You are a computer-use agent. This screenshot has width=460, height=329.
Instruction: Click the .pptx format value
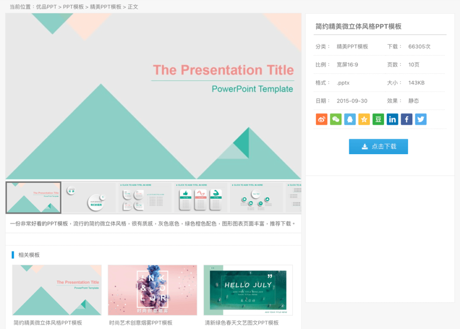[x=343, y=83]
